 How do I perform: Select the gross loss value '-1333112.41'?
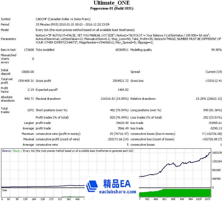click(x=213, y=81)
